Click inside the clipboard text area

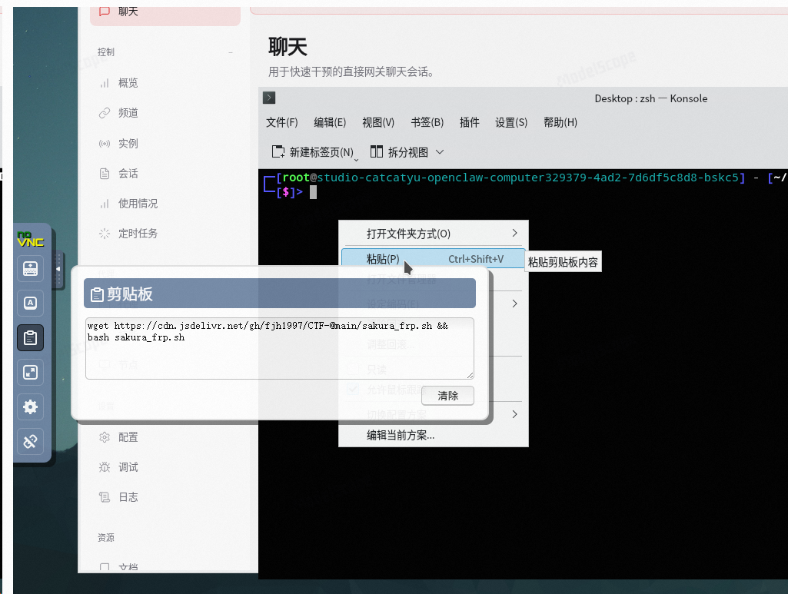coord(280,348)
